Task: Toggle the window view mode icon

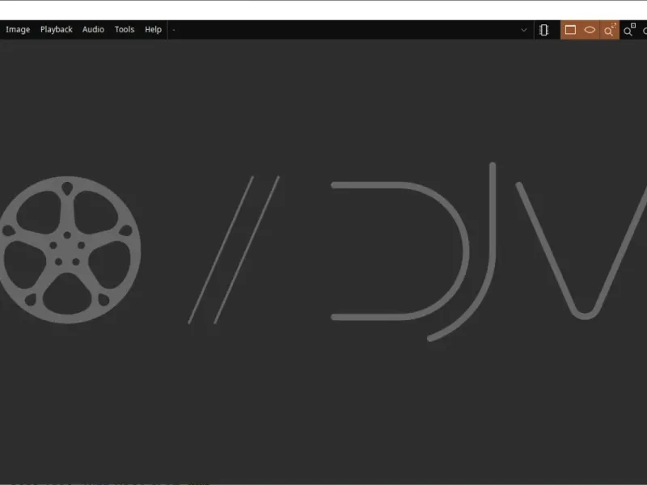Action: pyautogui.click(x=570, y=30)
